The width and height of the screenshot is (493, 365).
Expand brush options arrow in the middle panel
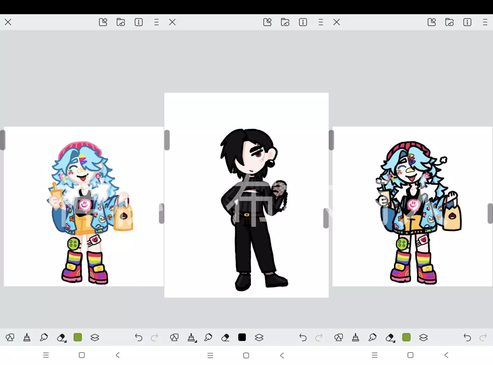point(196,341)
